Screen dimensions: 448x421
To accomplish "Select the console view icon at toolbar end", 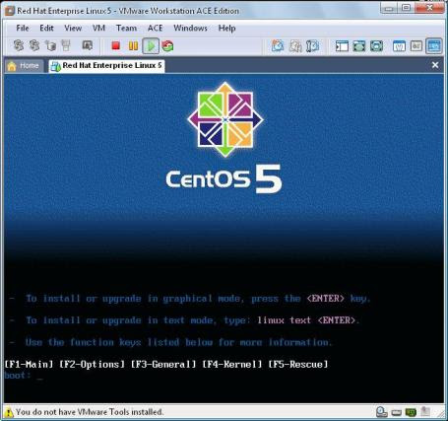I will (x=434, y=46).
